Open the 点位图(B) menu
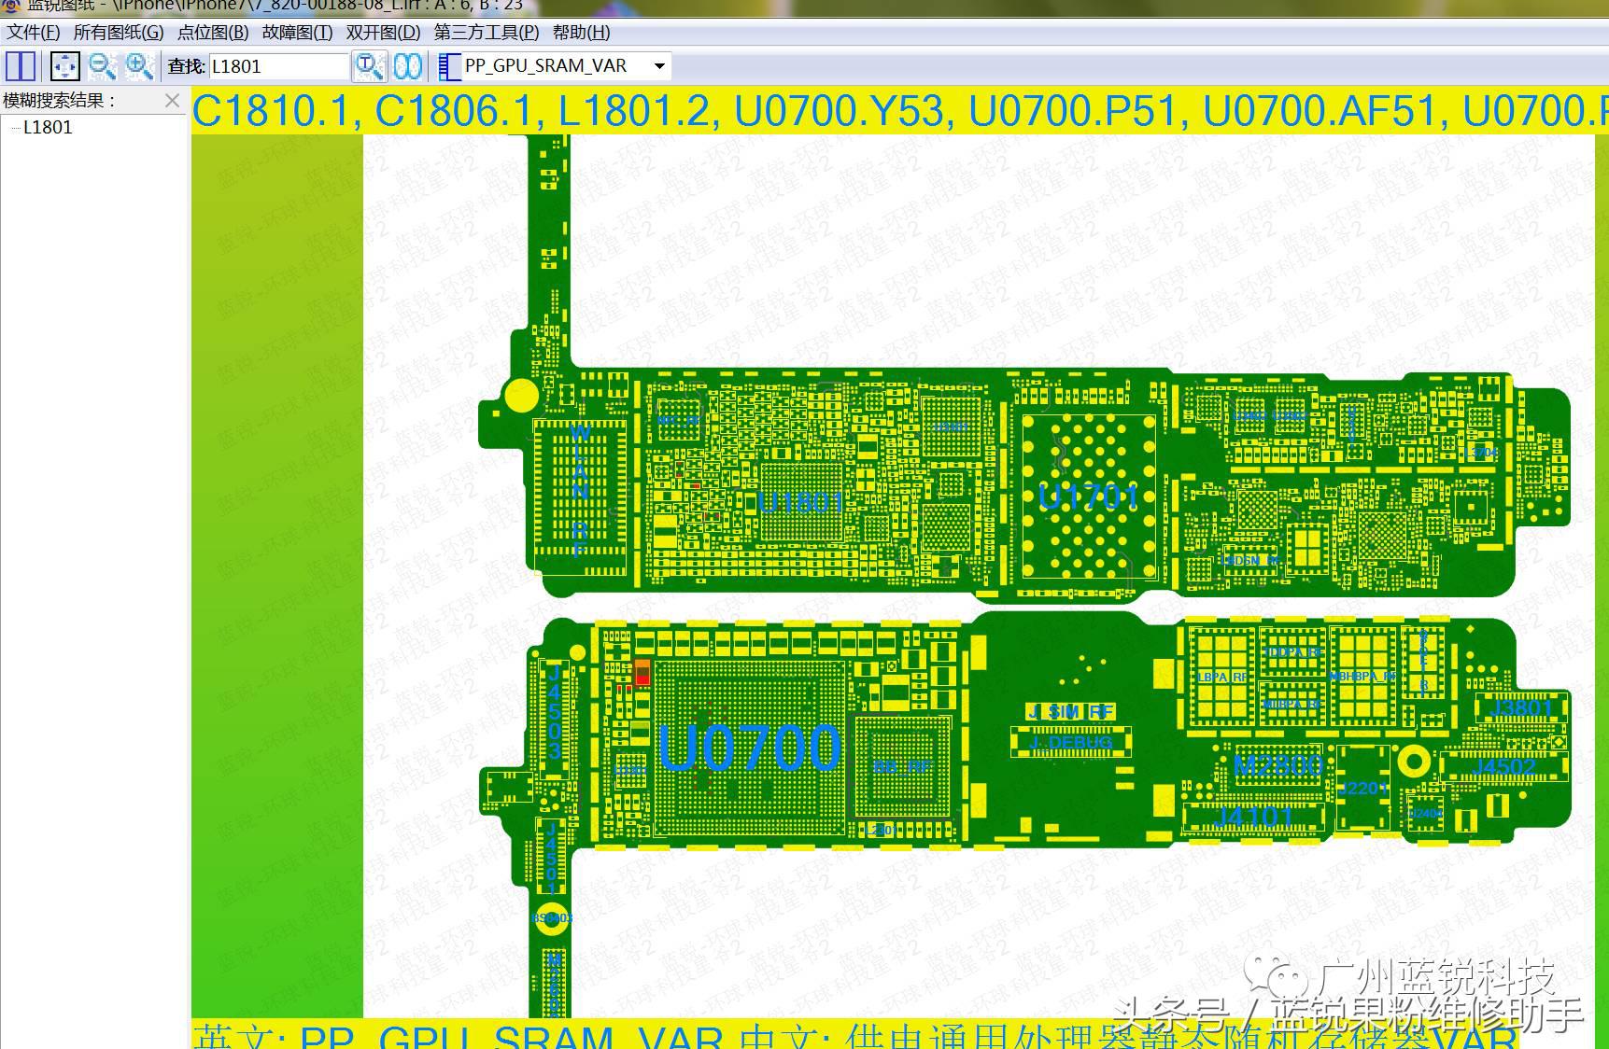Screen dimensions: 1609x1049 pyautogui.click(x=213, y=33)
